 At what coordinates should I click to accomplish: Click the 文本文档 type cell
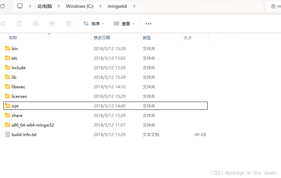151,135
